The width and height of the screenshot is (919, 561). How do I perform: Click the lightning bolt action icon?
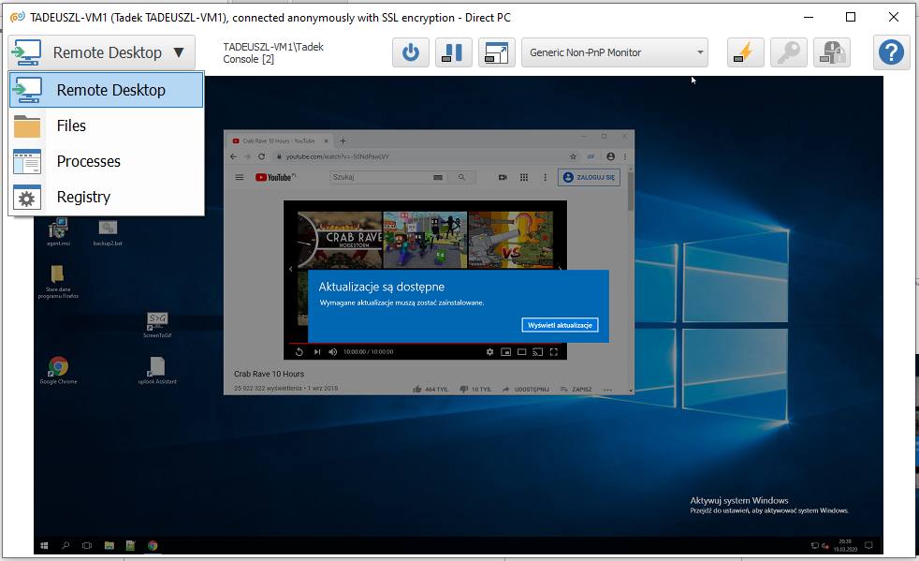pos(745,52)
